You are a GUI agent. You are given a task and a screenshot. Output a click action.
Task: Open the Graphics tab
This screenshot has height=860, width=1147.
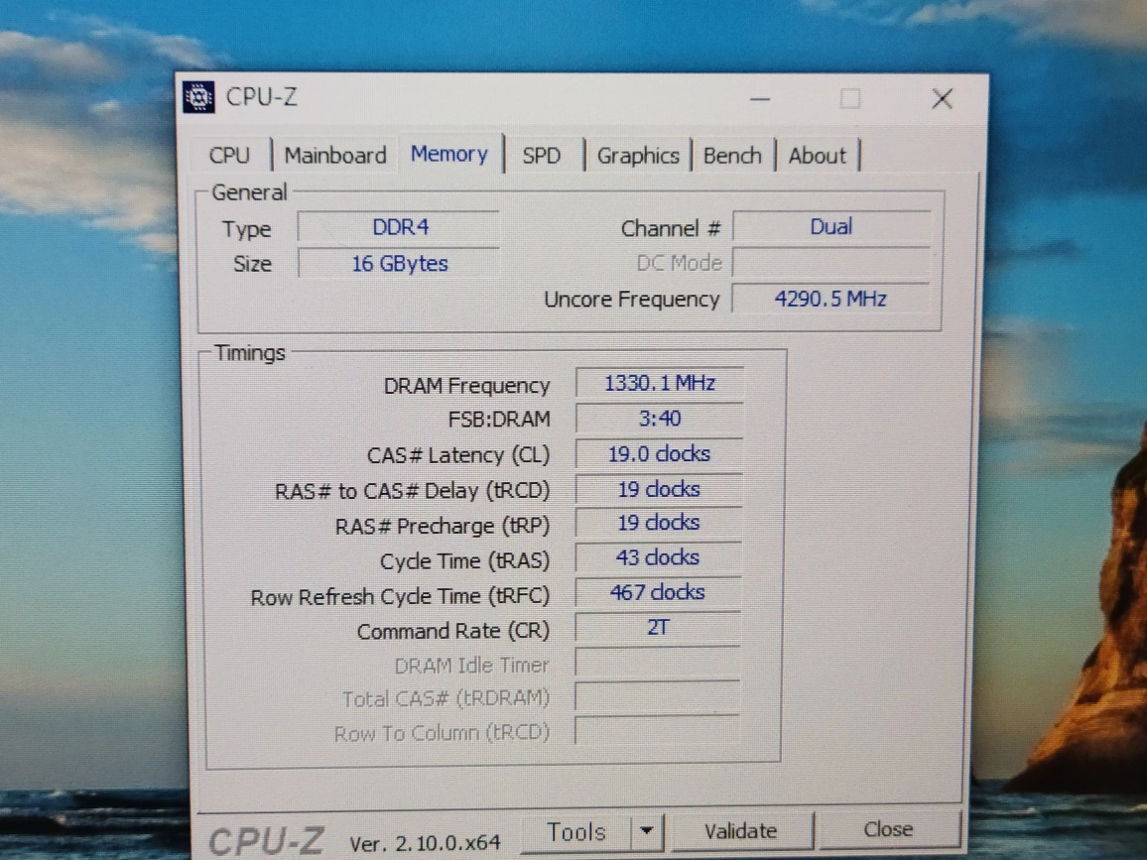[x=638, y=156]
